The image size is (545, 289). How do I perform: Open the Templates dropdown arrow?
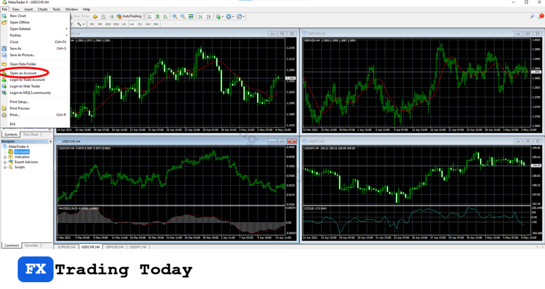[244, 16]
